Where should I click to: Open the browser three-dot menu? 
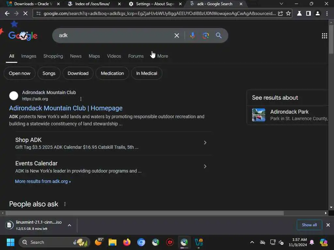[327, 13]
